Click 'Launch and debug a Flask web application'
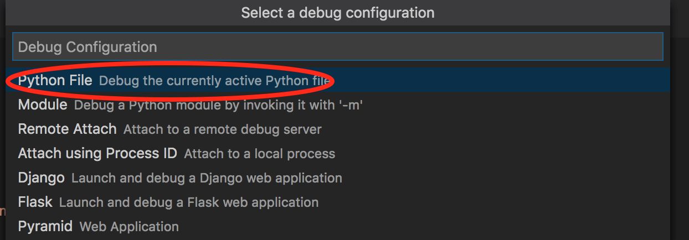The width and height of the screenshot is (689, 240). click(188, 202)
